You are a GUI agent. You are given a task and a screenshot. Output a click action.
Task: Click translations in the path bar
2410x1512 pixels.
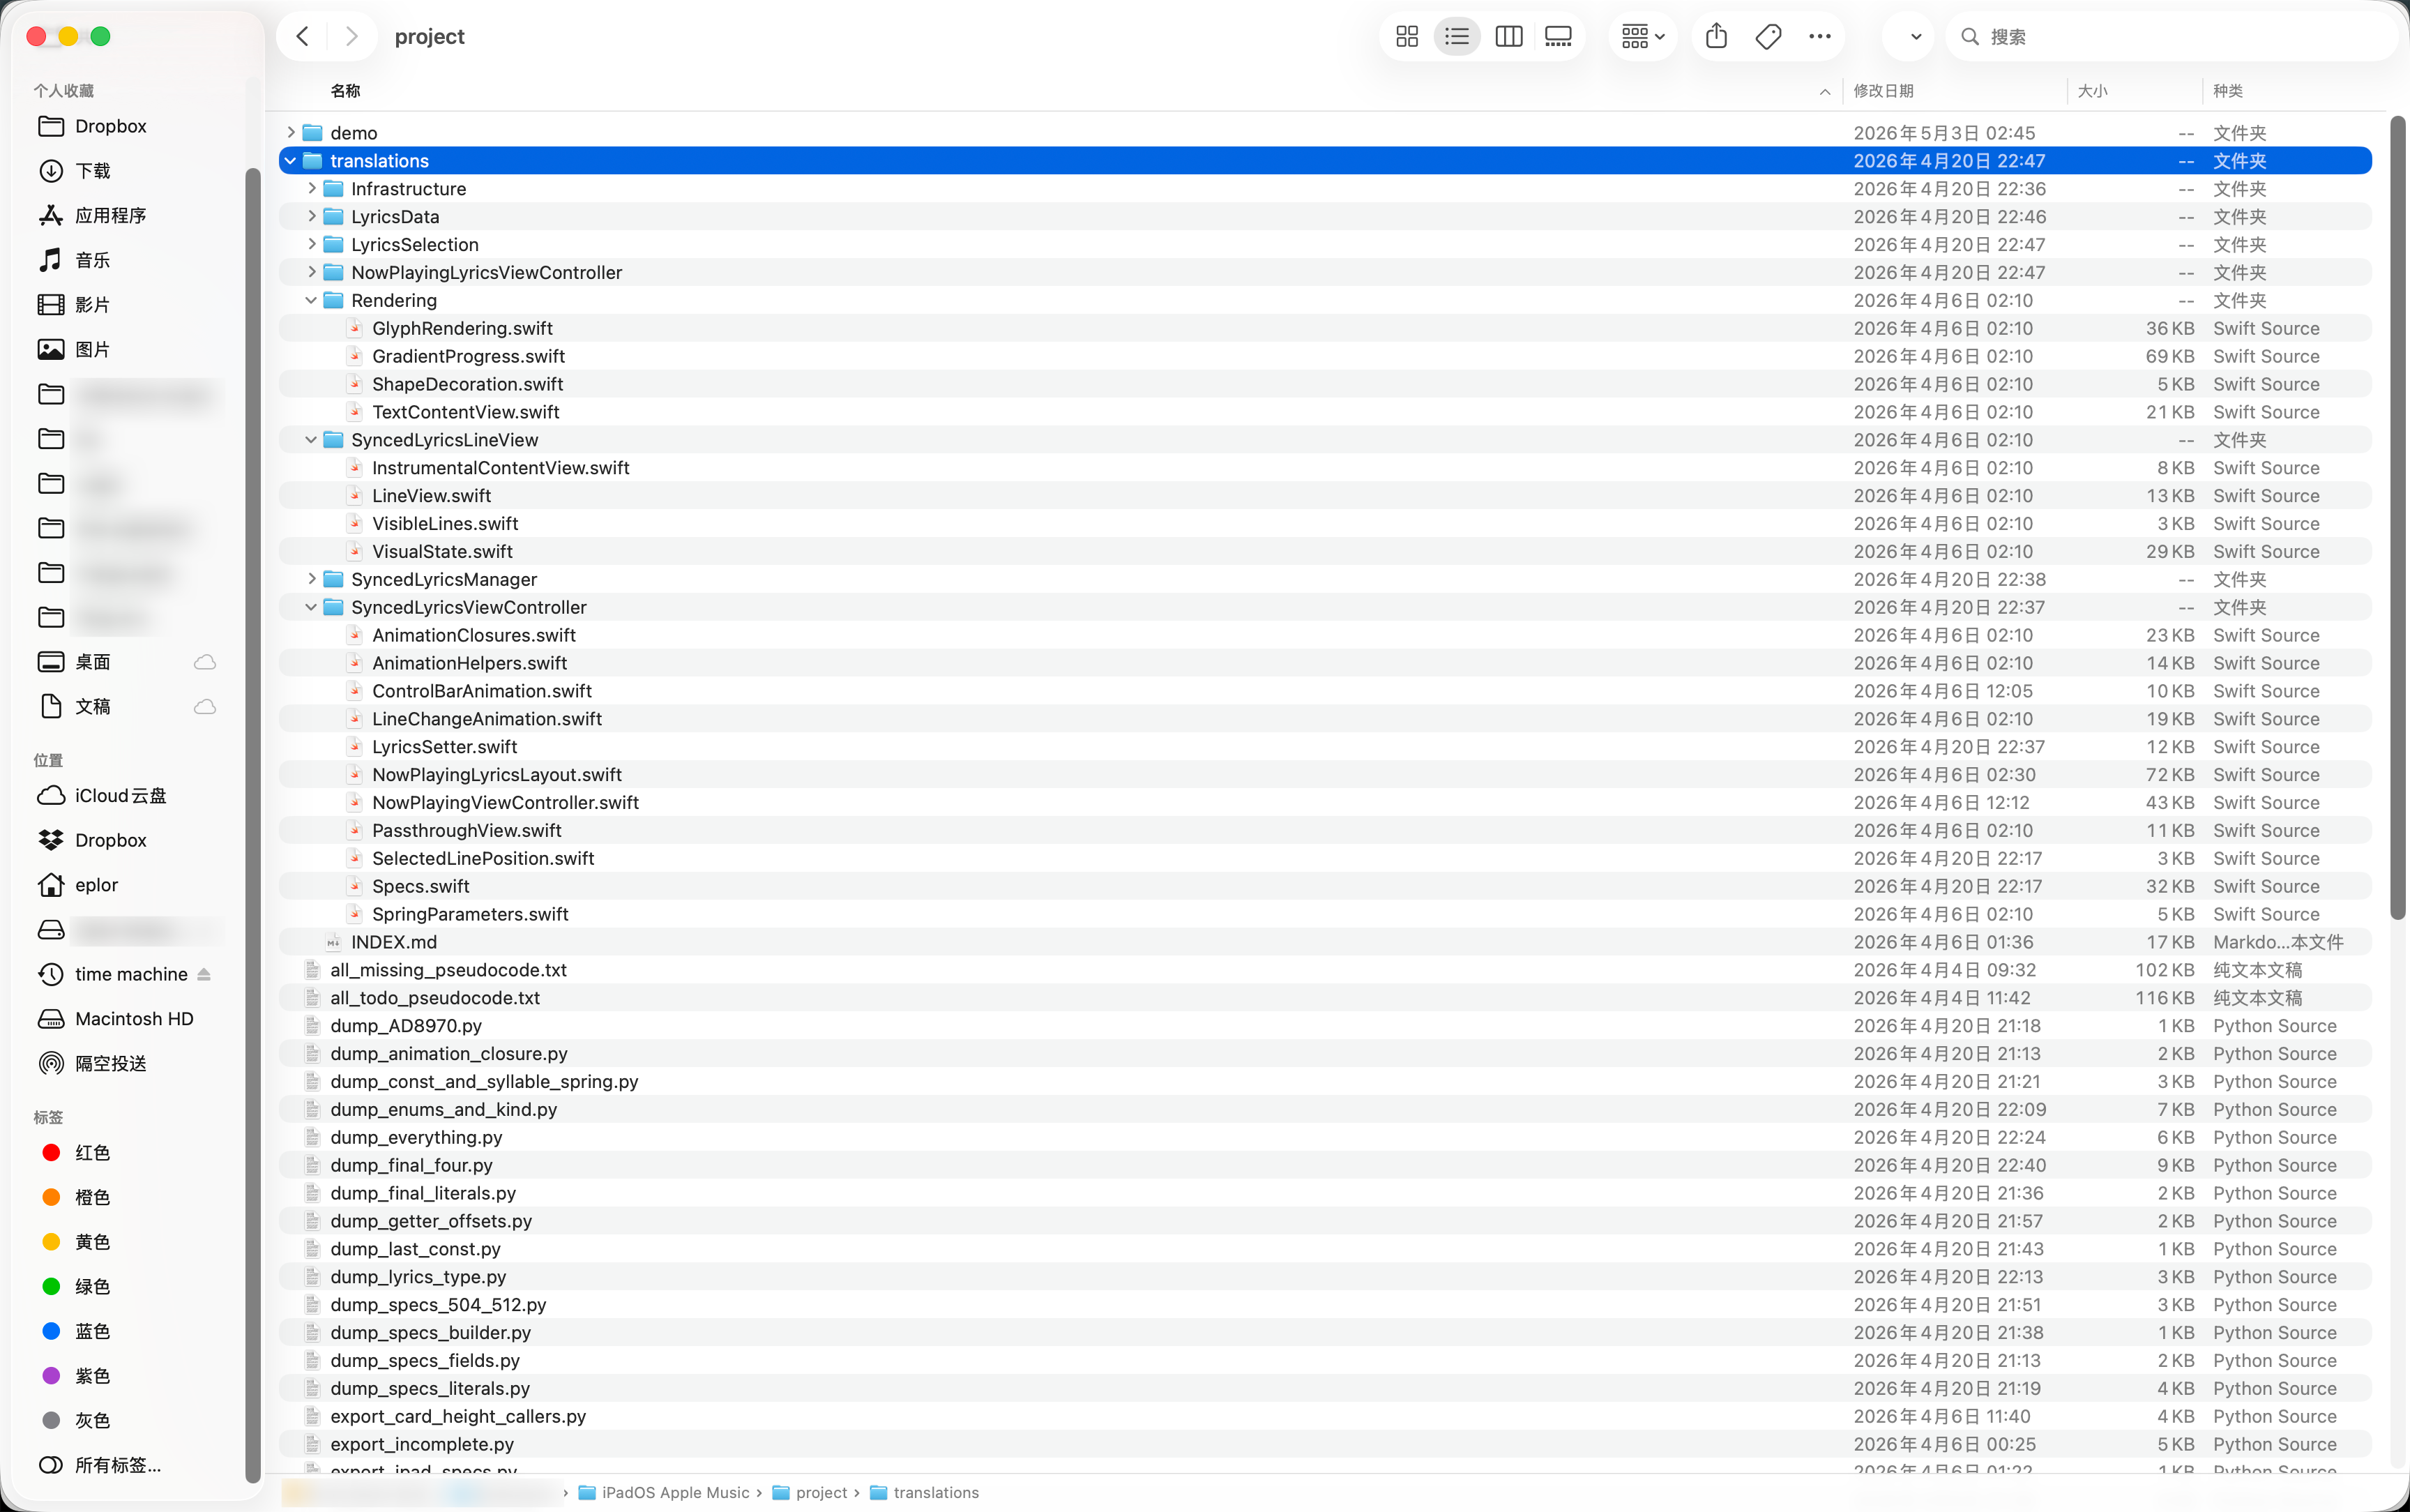pyautogui.click(x=925, y=1493)
